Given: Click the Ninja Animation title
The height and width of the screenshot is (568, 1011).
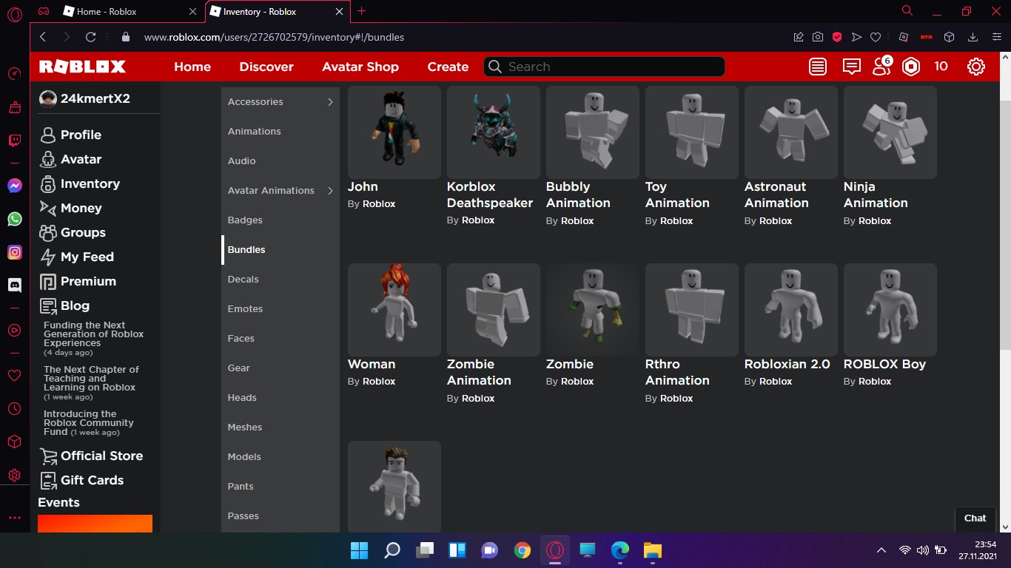Looking at the screenshot, I should click(876, 195).
